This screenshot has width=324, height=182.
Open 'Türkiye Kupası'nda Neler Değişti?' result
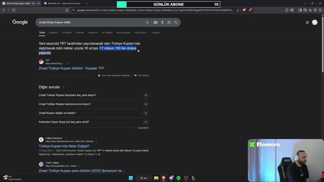(x=64, y=146)
